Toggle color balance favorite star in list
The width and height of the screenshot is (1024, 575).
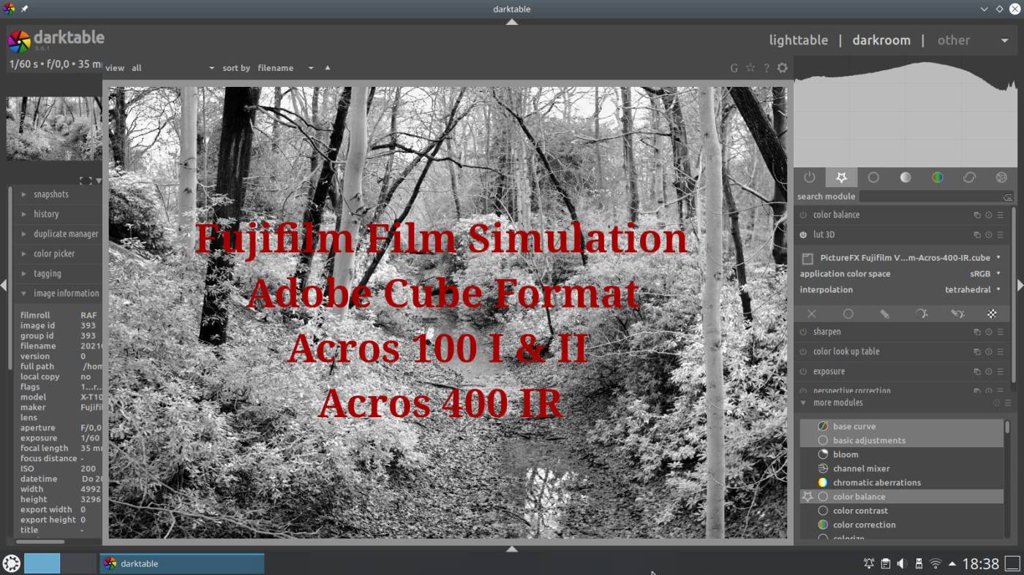(x=807, y=496)
